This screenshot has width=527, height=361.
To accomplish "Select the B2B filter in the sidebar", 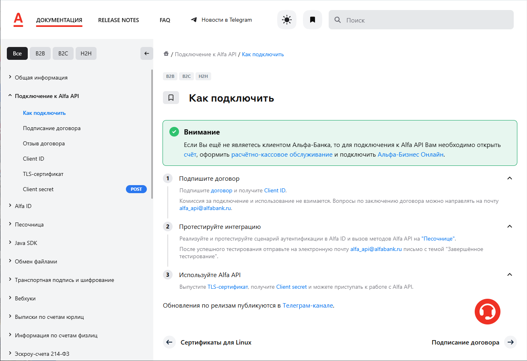I will [x=40, y=53].
